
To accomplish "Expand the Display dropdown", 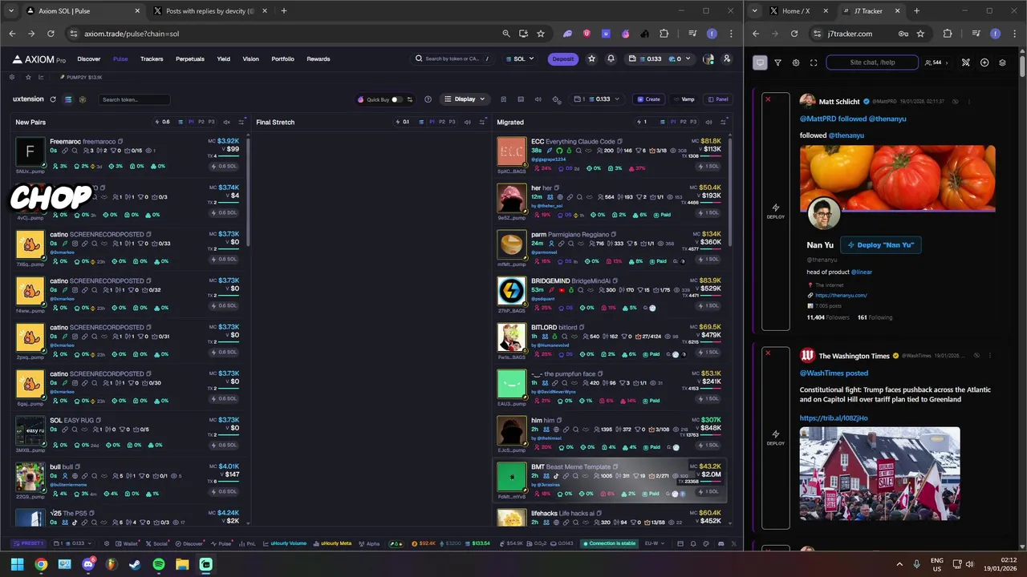I will [x=465, y=99].
